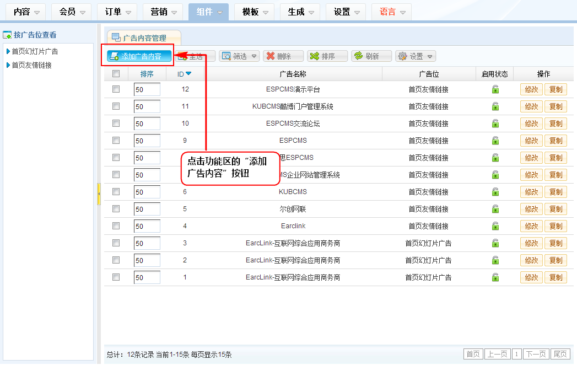Open the Settings (设置) toolbar dropdown

pyautogui.click(x=416, y=56)
